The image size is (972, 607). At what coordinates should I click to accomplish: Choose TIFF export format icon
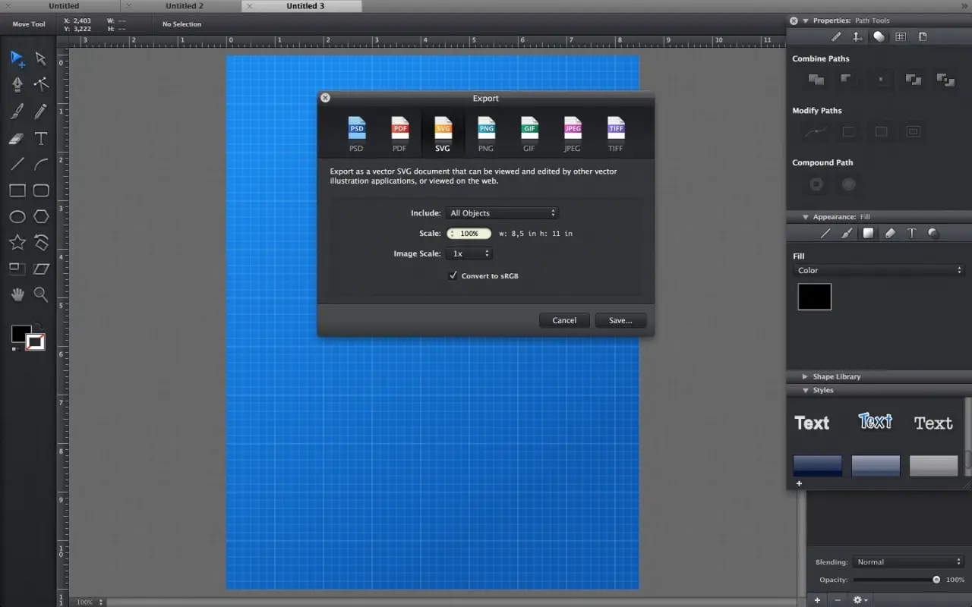(616, 134)
